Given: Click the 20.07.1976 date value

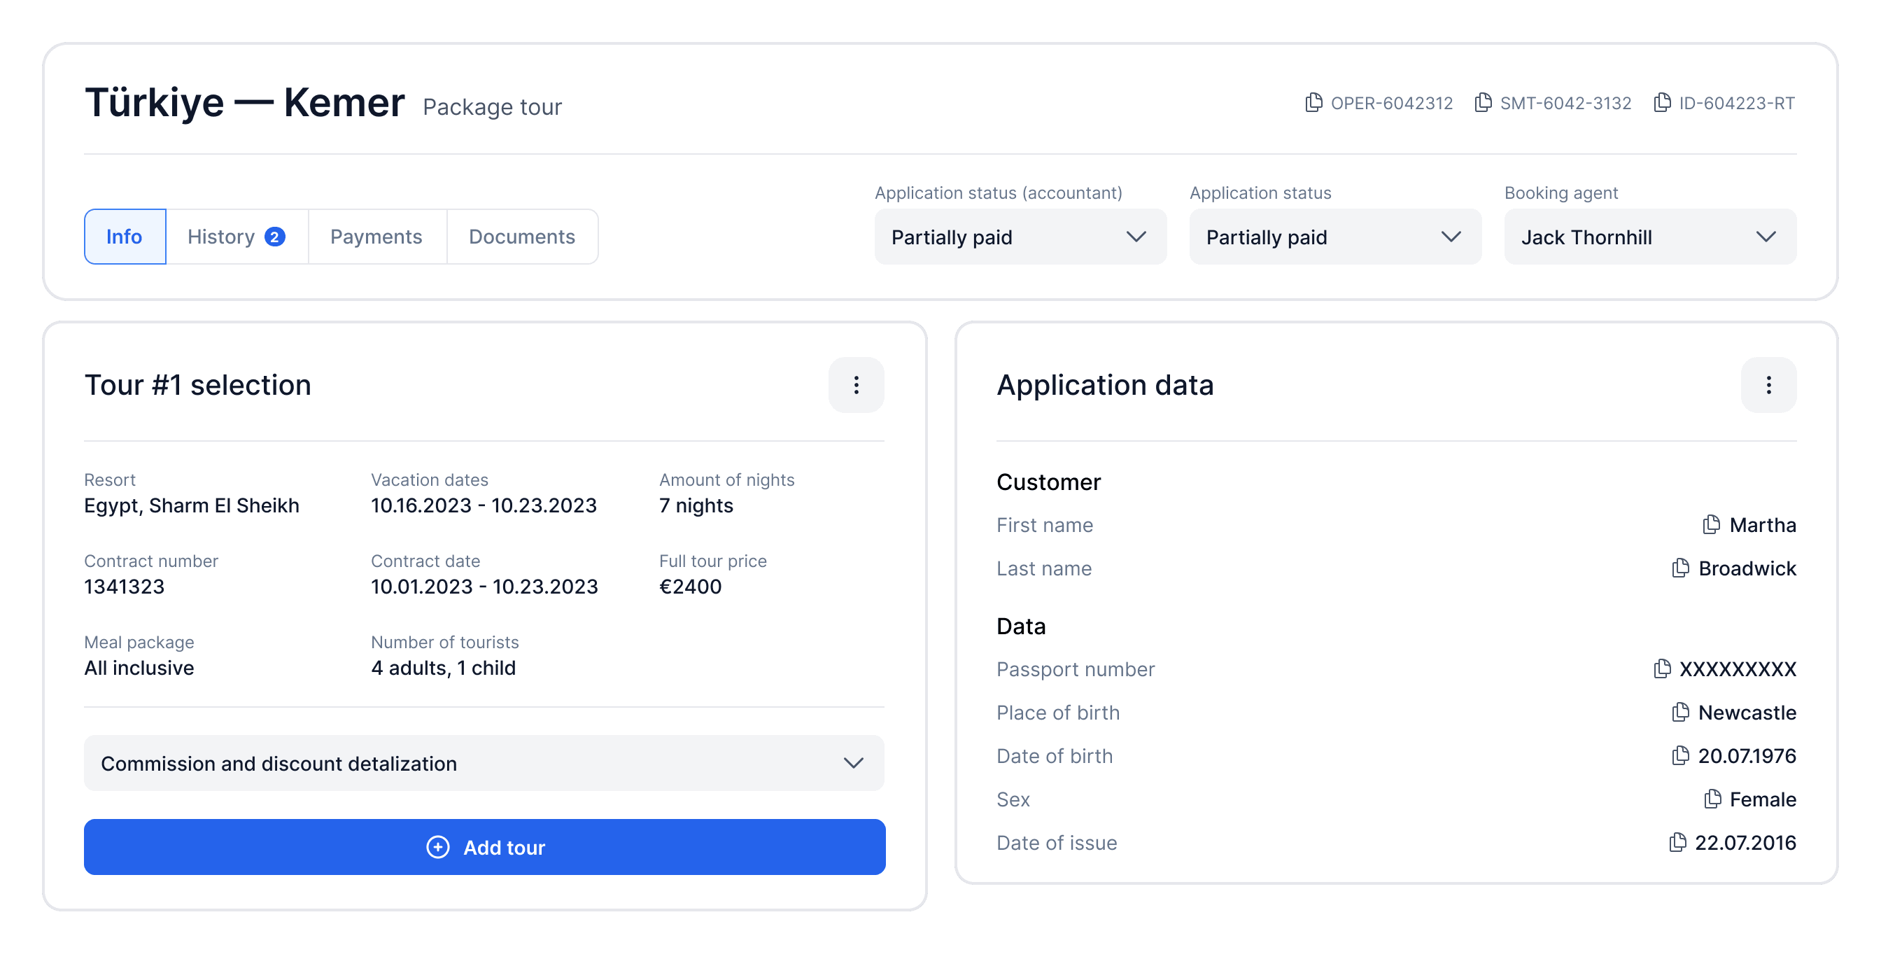Looking at the screenshot, I should [x=1747, y=755].
